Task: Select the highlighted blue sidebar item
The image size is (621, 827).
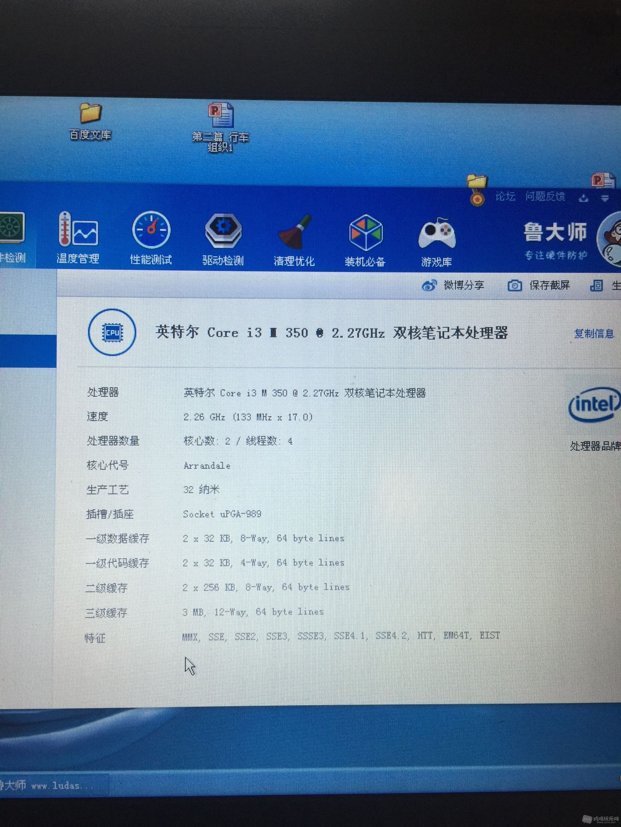Action: pos(28,351)
